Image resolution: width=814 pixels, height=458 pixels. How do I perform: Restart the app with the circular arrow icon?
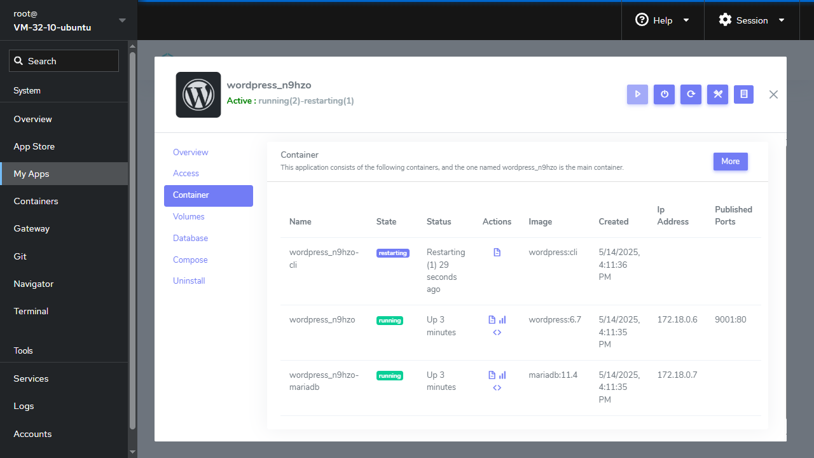[x=691, y=94]
